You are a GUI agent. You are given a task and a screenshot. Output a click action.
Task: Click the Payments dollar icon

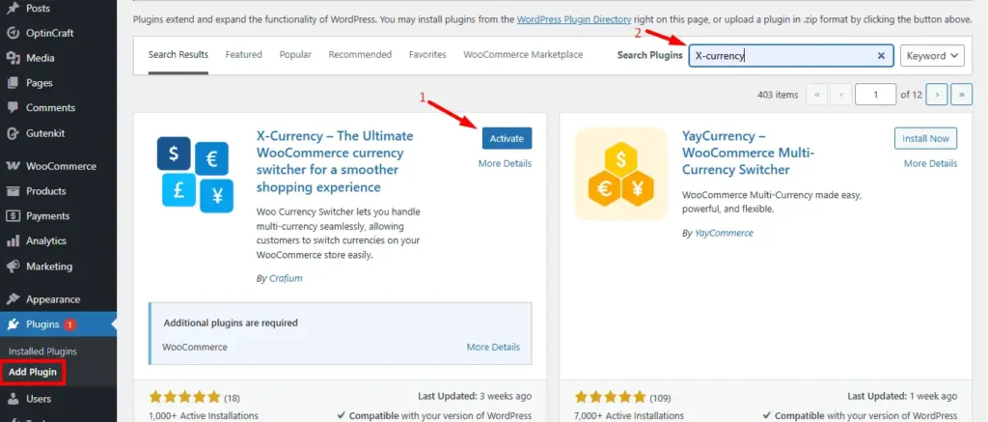coord(13,215)
